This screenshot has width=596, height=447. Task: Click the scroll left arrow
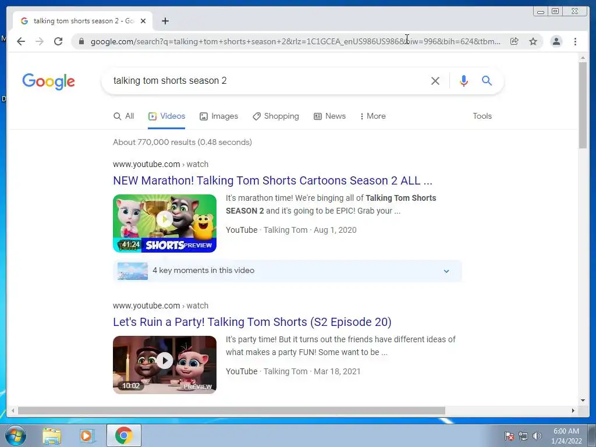[13, 410]
